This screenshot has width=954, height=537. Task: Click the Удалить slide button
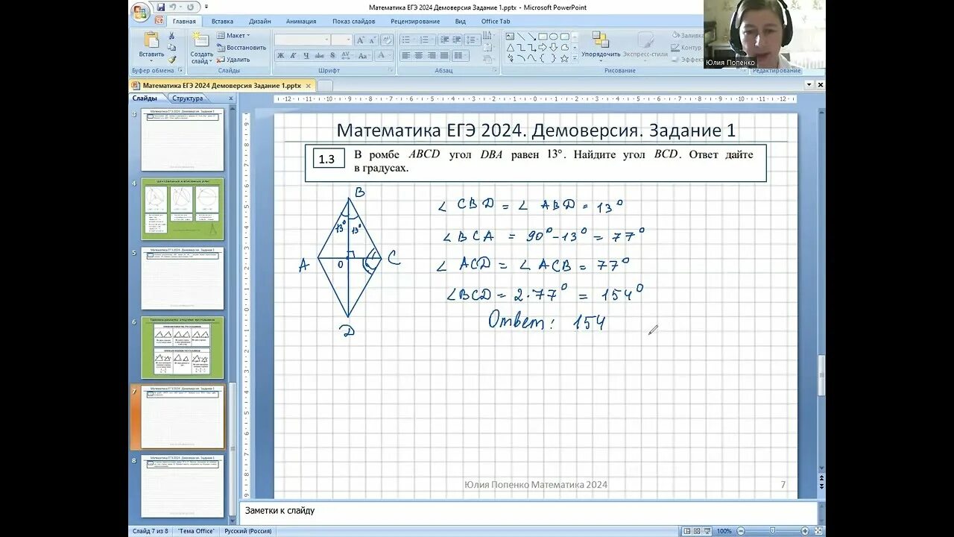[233, 59]
